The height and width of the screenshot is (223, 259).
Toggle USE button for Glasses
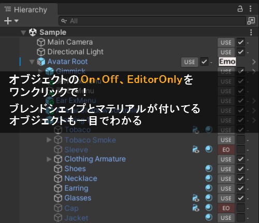[226, 198]
